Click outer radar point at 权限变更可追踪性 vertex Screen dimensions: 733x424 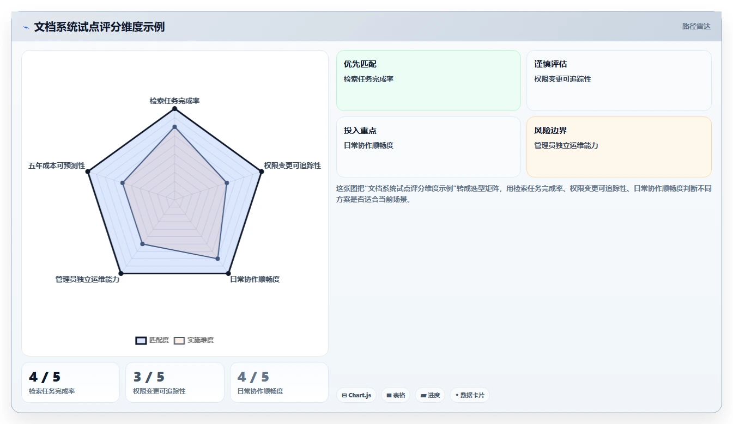click(x=261, y=171)
